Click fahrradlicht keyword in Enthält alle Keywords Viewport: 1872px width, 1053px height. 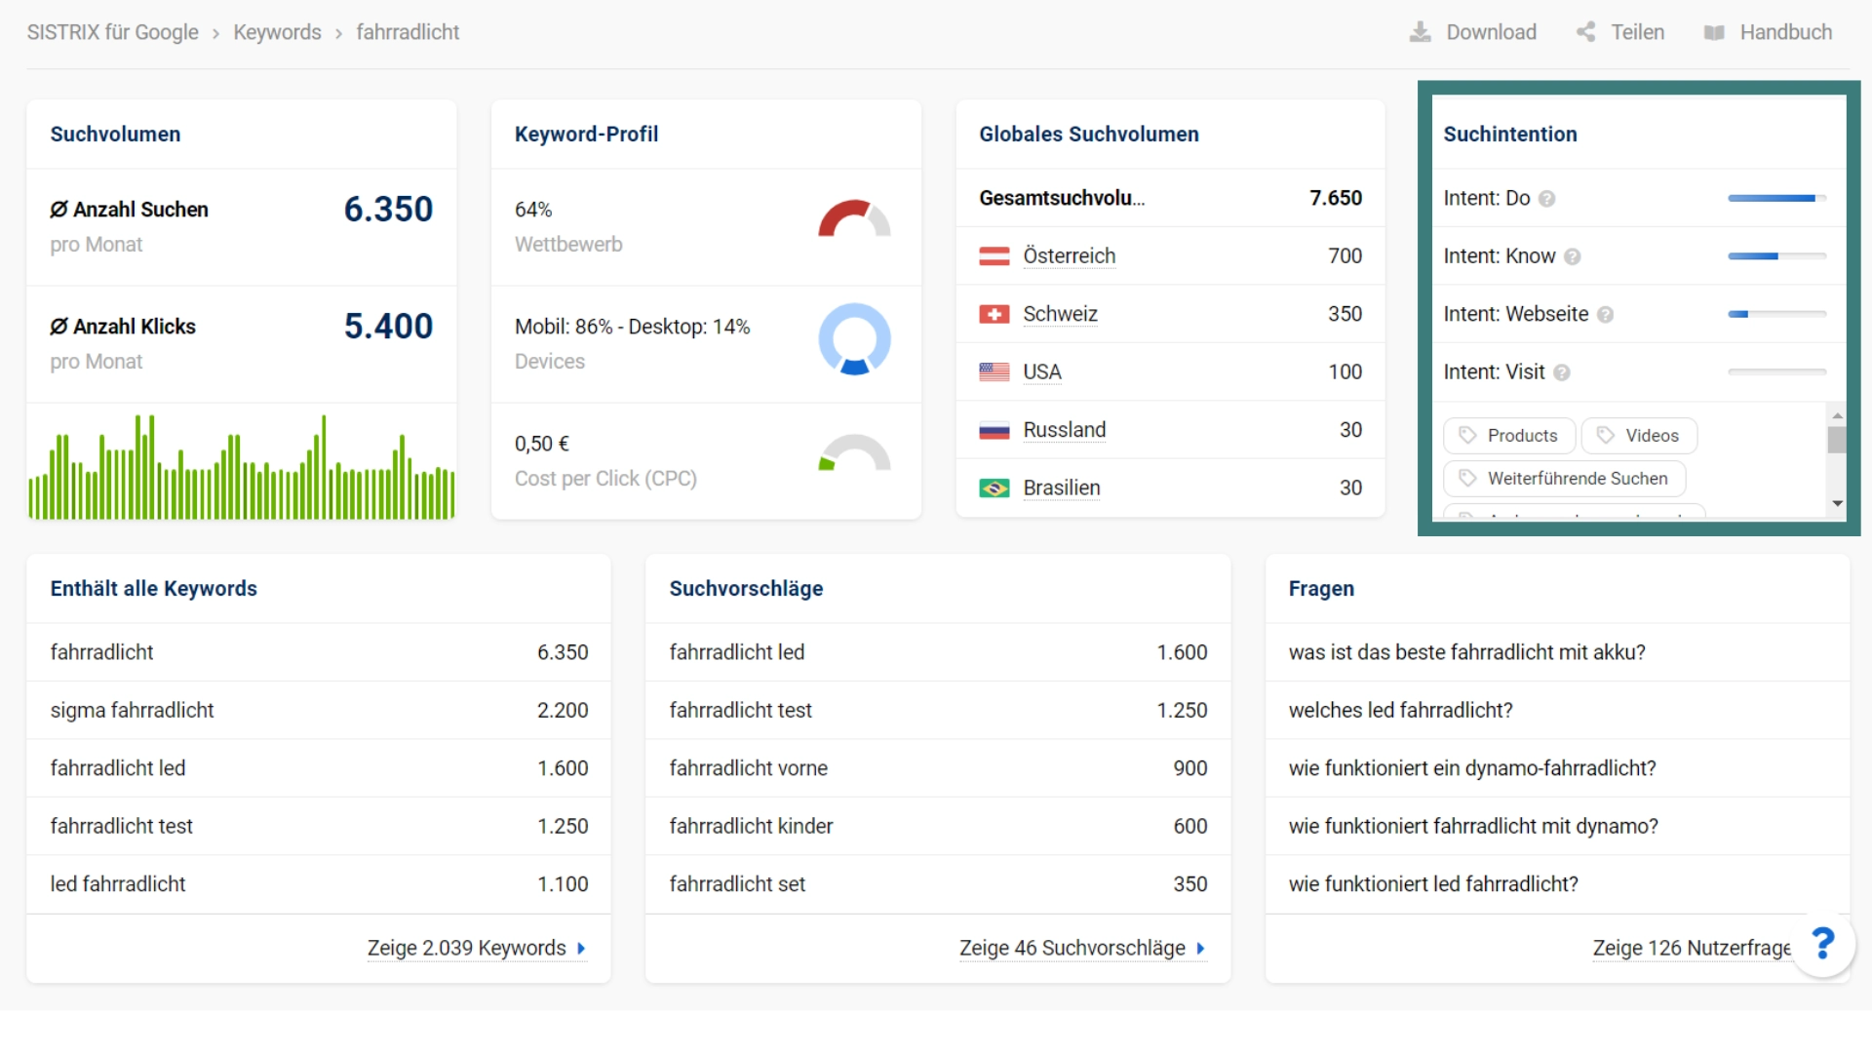[x=101, y=650]
